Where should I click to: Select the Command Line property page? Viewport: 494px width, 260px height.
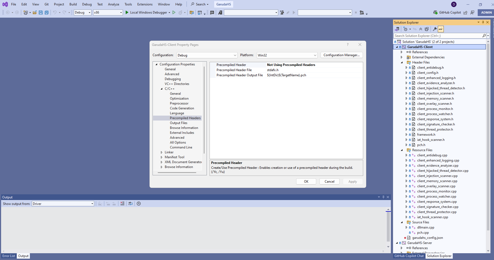click(x=181, y=147)
